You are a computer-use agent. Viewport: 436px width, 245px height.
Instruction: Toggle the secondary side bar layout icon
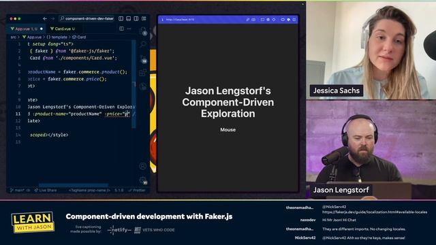click(x=136, y=18)
